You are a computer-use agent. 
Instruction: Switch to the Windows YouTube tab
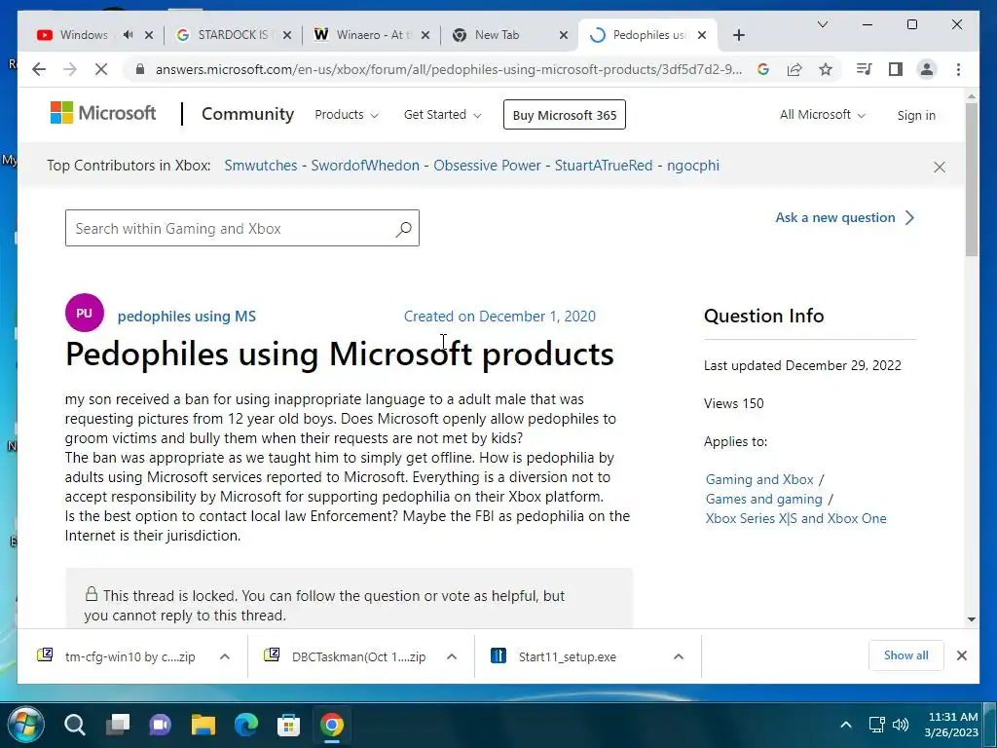coord(83,35)
